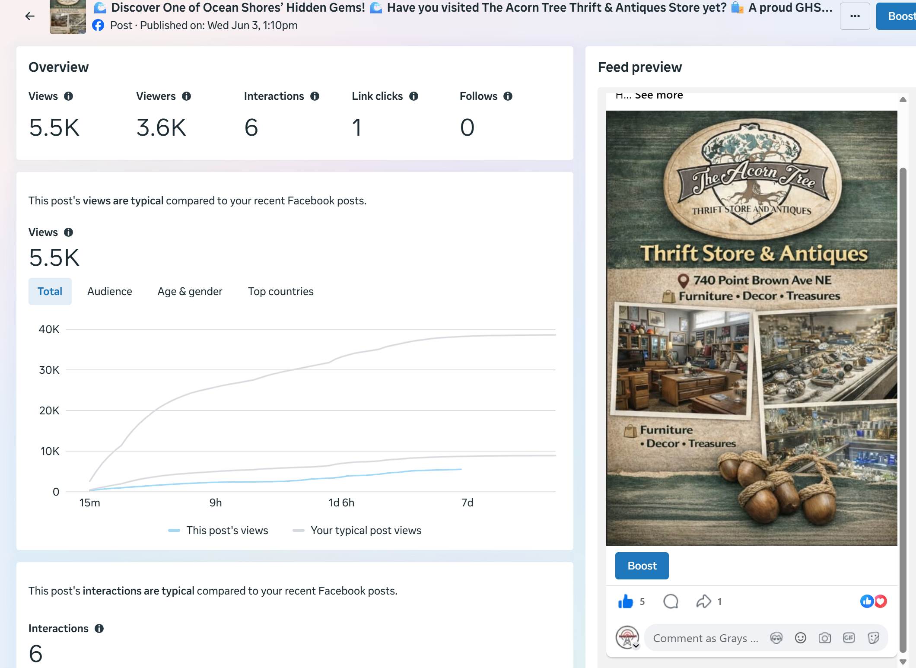Click the Feed preview heading
Screen dimensions: 916x668
[x=640, y=67]
